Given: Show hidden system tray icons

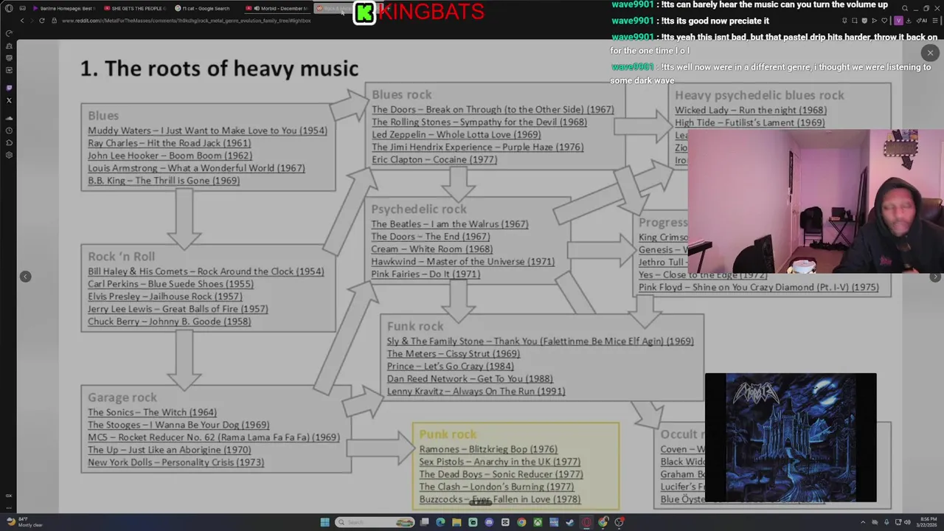Looking at the screenshot, I should pyautogui.click(x=863, y=522).
